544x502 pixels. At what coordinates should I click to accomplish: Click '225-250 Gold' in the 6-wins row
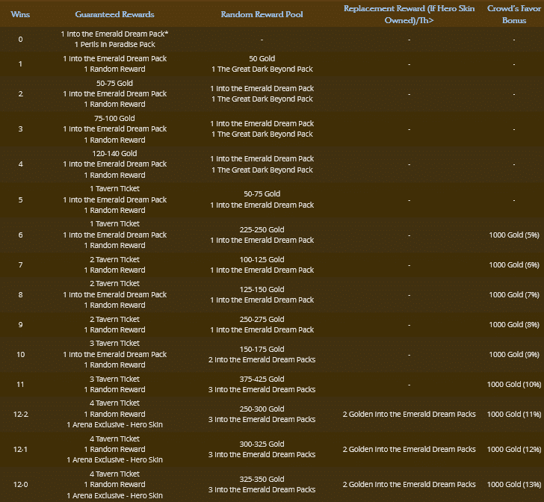pos(262,229)
